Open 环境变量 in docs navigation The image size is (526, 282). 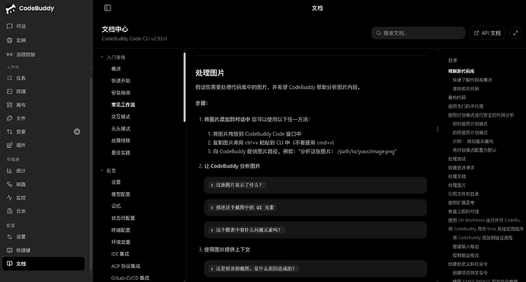click(120, 242)
